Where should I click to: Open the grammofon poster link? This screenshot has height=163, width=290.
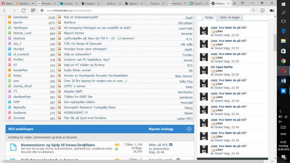pyautogui.click(x=161, y=149)
